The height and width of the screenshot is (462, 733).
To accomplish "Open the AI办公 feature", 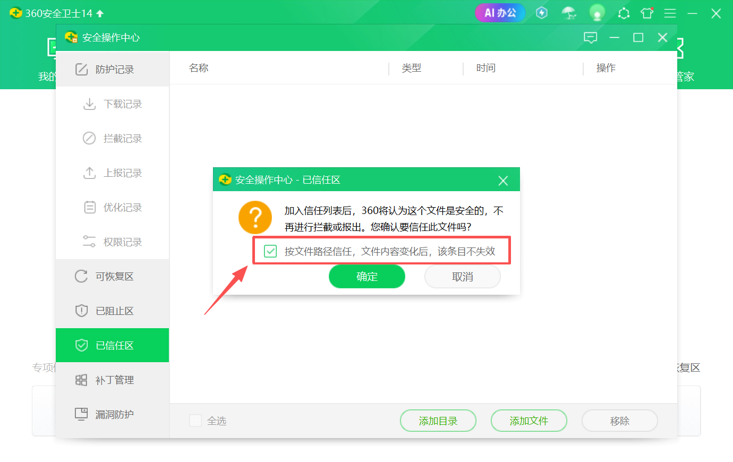I will point(500,13).
